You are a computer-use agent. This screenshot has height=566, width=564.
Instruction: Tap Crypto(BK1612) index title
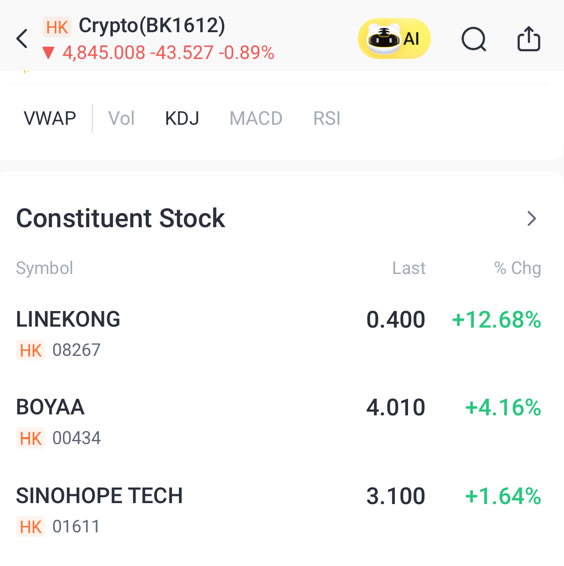(152, 26)
